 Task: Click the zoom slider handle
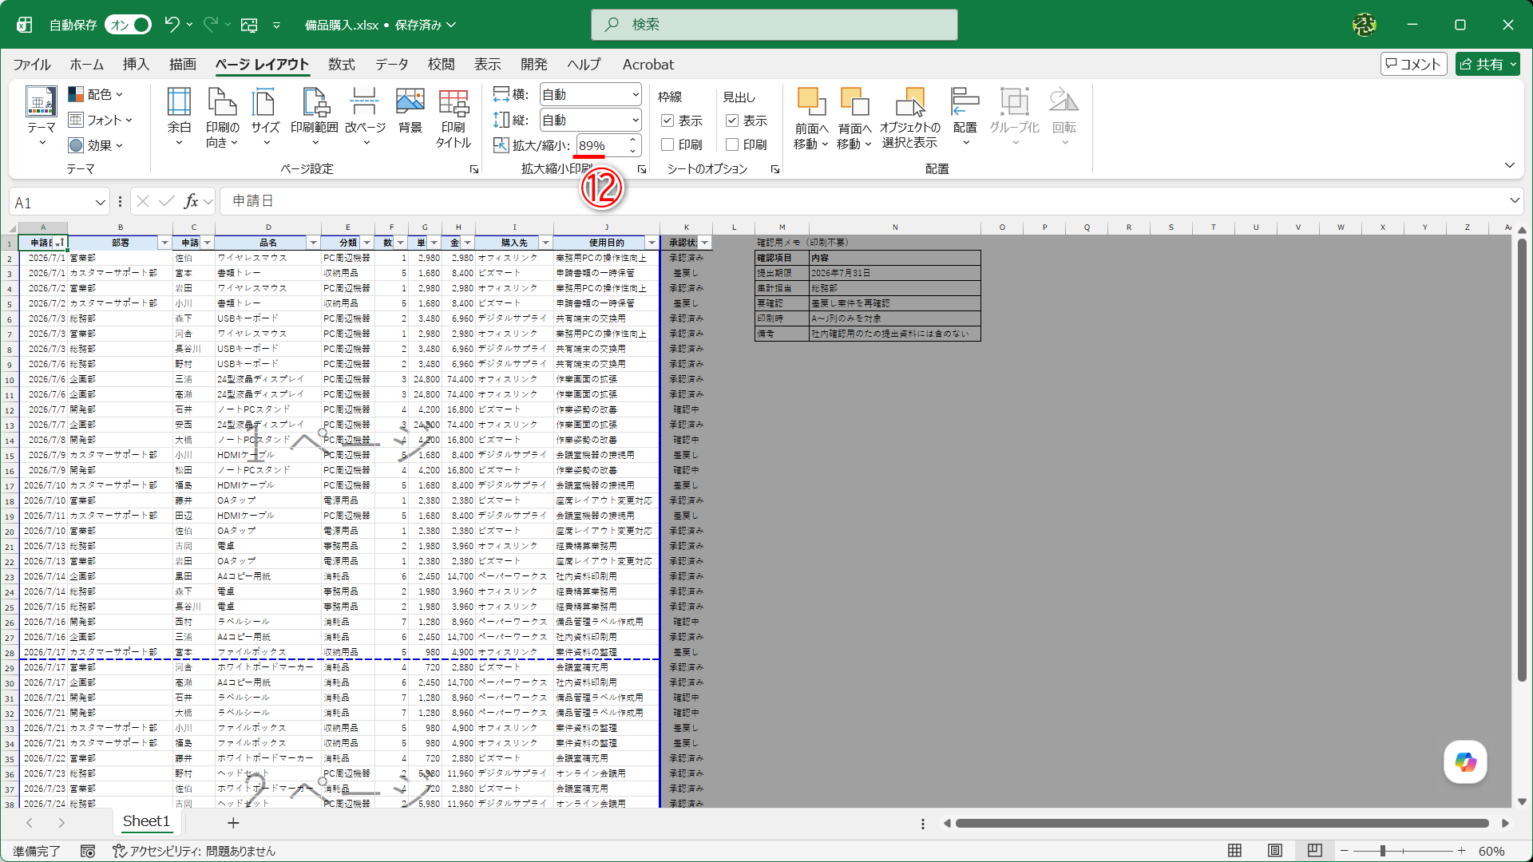(1383, 851)
